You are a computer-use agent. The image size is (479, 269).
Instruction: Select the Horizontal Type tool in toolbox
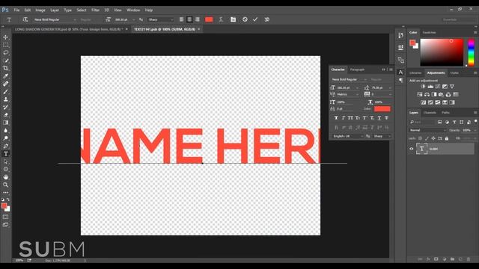pyautogui.click(x=5, y=154)
